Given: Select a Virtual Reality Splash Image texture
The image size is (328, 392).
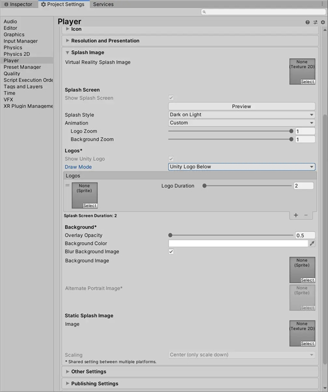Looking at the screenshot, I should (307, 82).
